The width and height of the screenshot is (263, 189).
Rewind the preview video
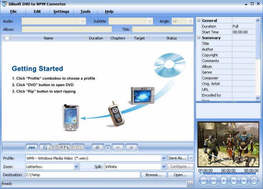tap(234, 181)
